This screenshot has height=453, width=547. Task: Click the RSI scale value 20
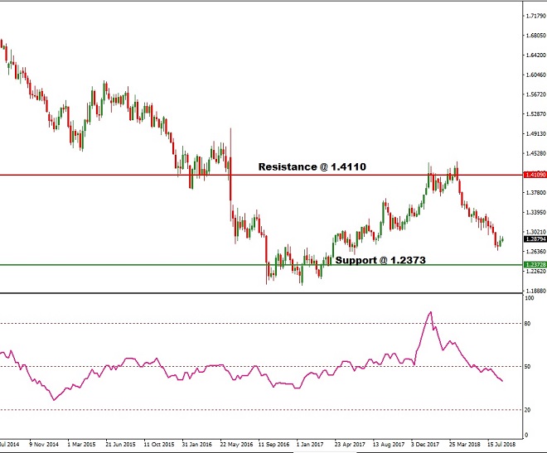pos(527,410)
